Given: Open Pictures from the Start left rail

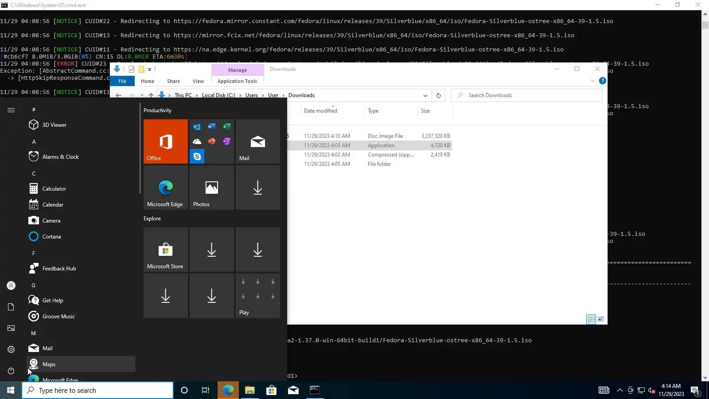Looking at the screenshot, I should 11,328.
